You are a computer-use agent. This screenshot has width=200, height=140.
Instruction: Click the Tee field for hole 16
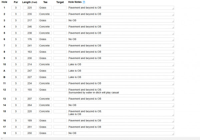[x=45, y=121]
